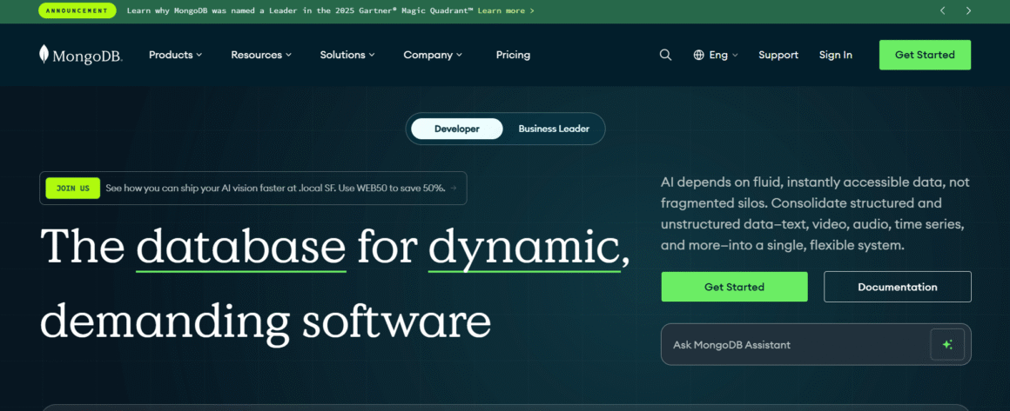The image size is (1010, 411).
Task: Click the hero Get Started button
Action: coord(734,287)
